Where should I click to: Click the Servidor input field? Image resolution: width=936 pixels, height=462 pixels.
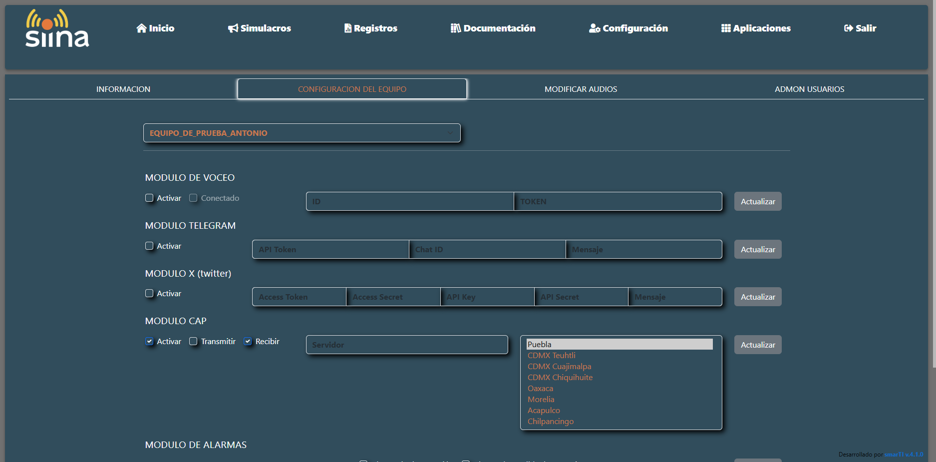[407, 345]
